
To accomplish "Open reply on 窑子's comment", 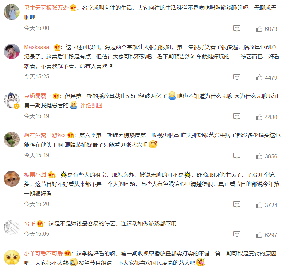I will pos(237,234).
